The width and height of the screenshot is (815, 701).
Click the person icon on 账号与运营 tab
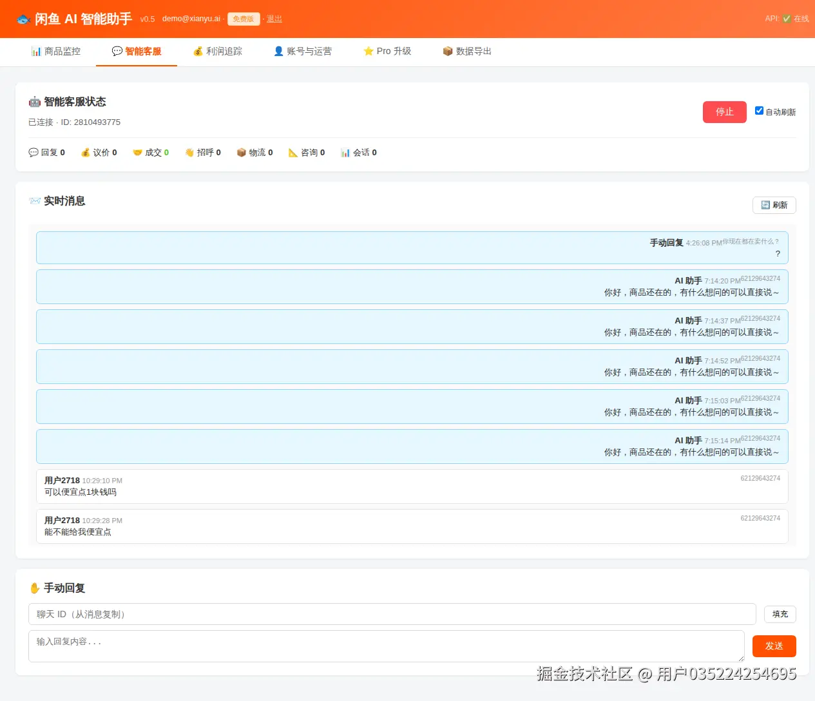(x=278, y=52)
